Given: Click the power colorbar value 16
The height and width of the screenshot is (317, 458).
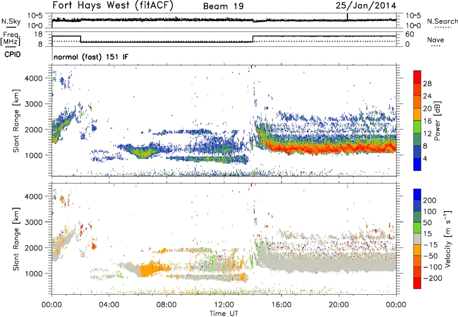Looking at the screenshot, I should pyautogui.click(x=427, y=121).
